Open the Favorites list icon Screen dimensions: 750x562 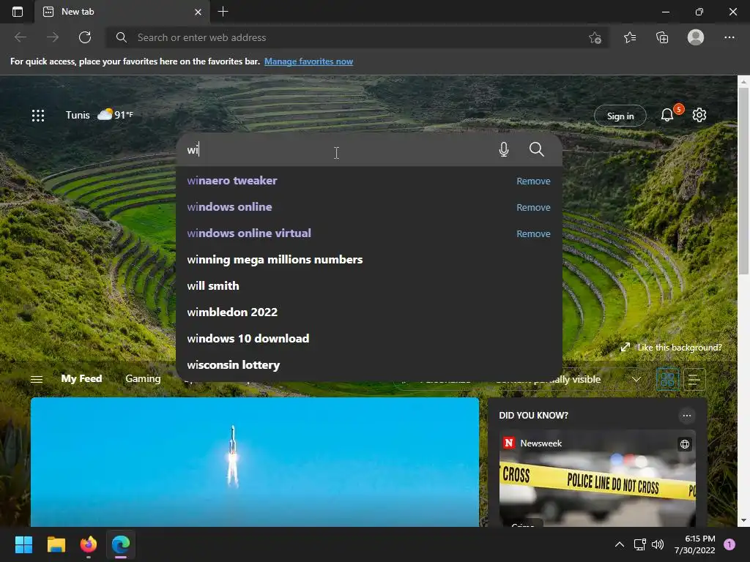point(630,37)
